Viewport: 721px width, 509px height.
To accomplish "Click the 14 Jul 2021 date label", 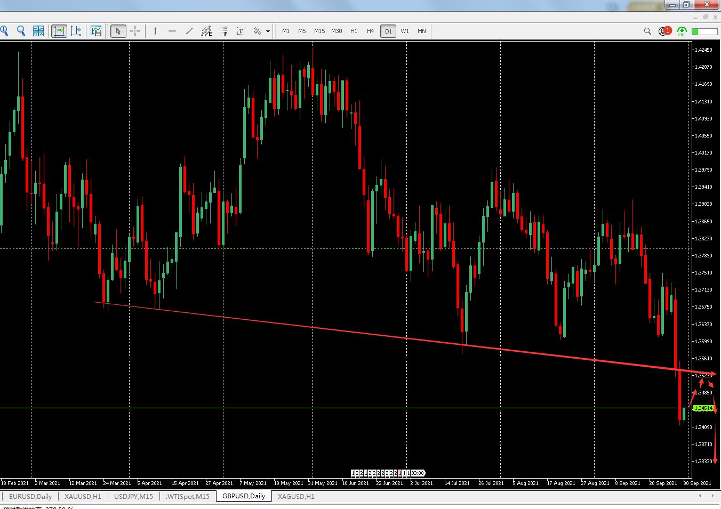I will click(457, 483).
